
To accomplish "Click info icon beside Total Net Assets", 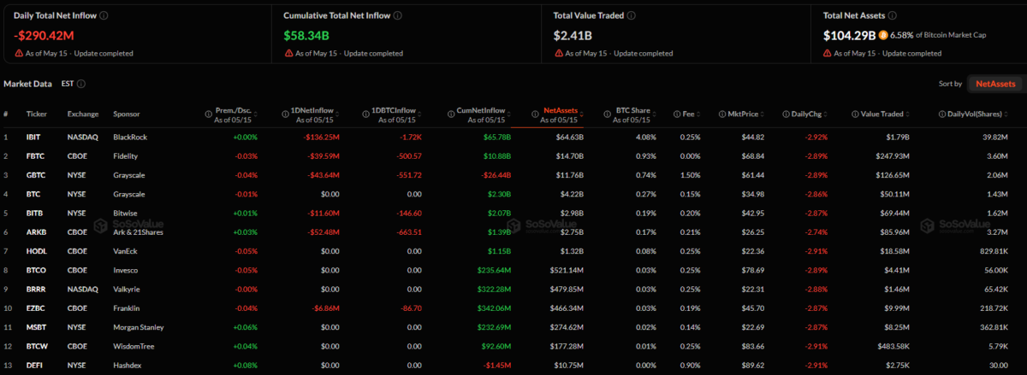I will (x=893, y=15).
